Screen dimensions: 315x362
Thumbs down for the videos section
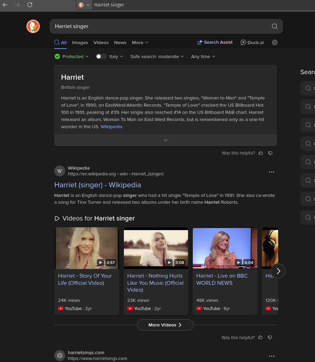270,337
